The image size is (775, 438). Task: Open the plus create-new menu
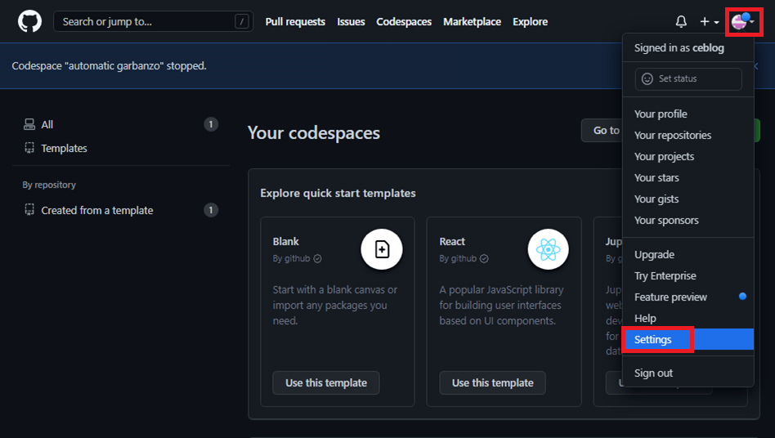coord(710,22)
